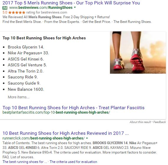The width and height of the screenshot is (168, 165).
Task: Select Nike Air Pegasus+ 33 list item
Action: pyautogui.click(x=28, y=53)
